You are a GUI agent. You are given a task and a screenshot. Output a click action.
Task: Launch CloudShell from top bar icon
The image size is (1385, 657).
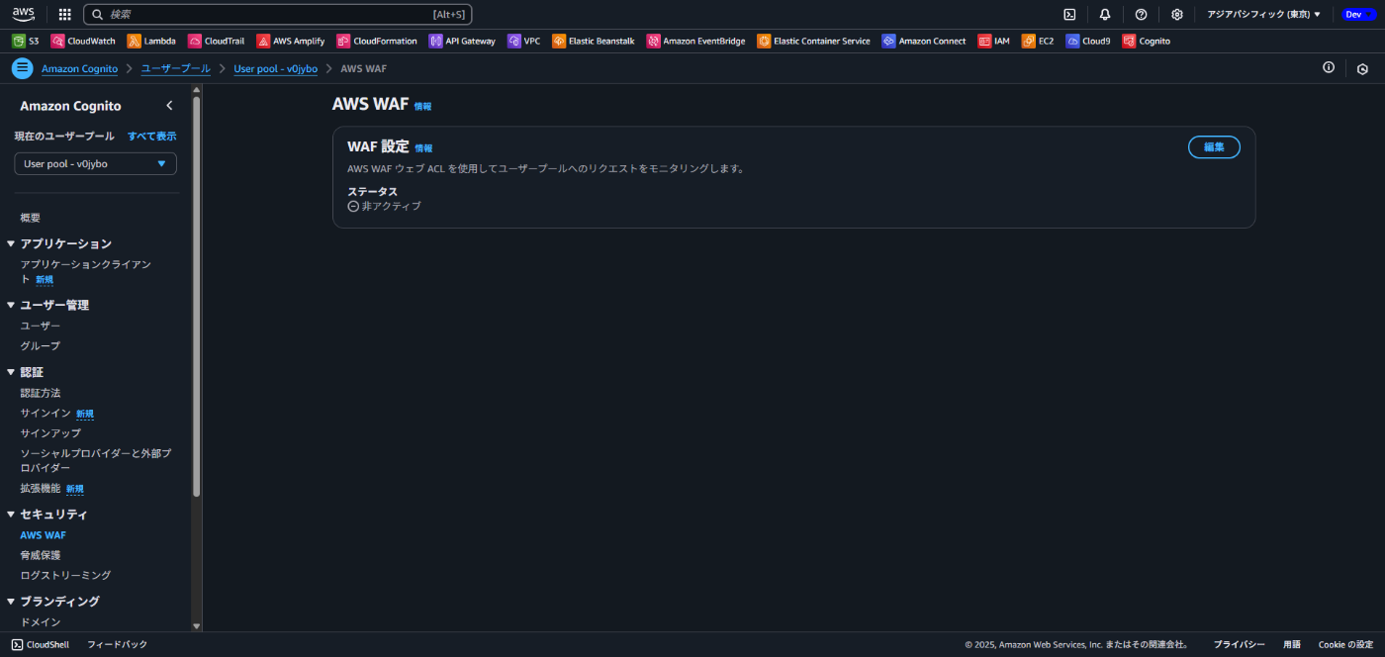click(x=1069, y=15)
